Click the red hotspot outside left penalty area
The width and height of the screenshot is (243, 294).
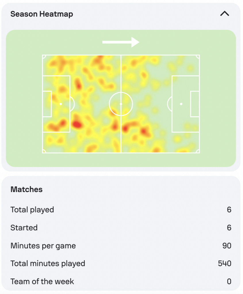tap(77, 124)
